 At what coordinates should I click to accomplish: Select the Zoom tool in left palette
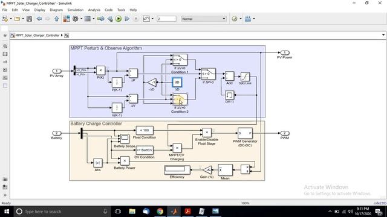(x=5, y=46)
